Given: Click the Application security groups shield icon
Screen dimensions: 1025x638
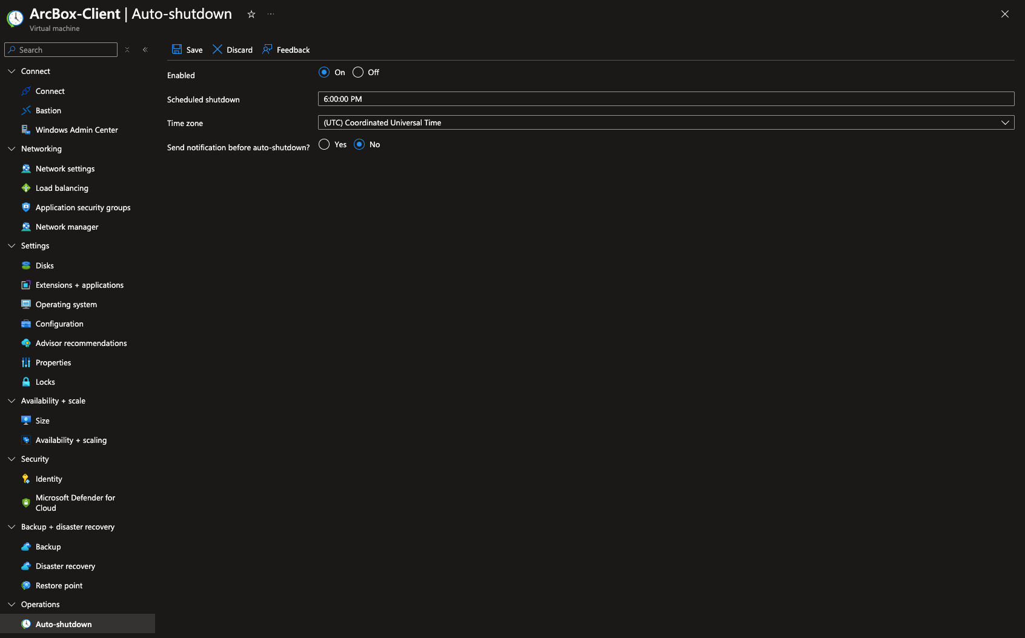Looking at the screenshot, I should click(x=26, y=207).
